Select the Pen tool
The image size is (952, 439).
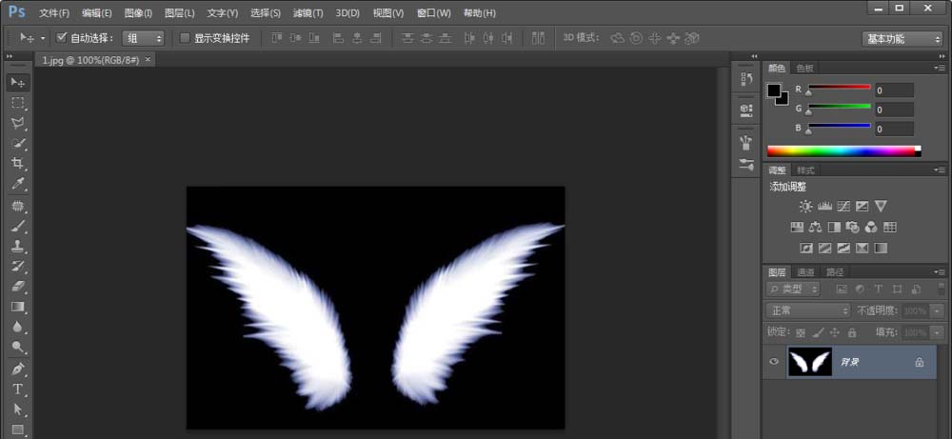[18, 369]
